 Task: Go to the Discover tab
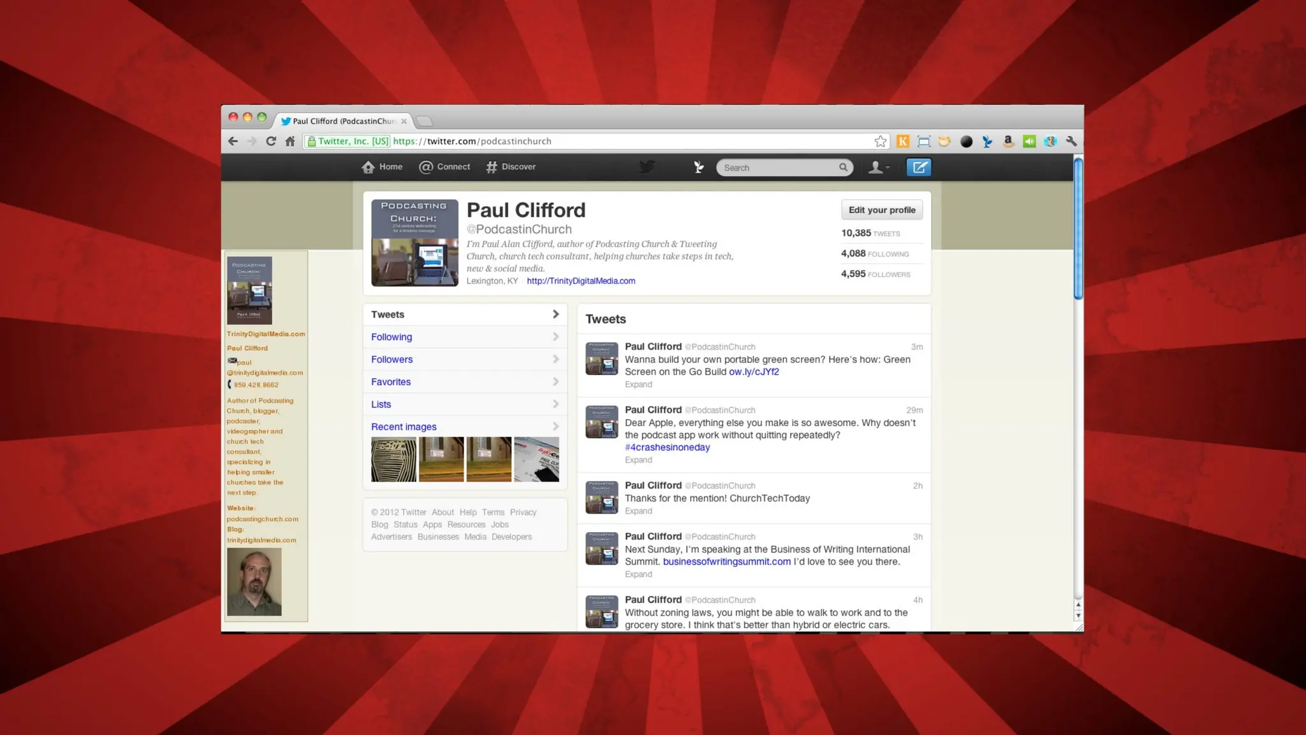(x=511, y=167)
